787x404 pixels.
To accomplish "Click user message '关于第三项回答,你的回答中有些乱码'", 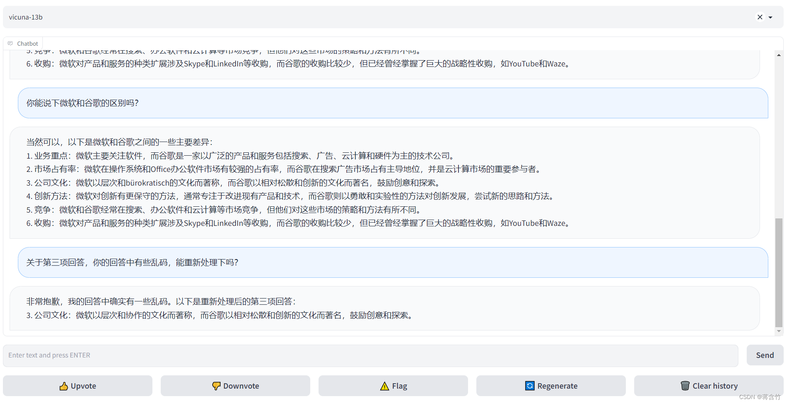I will (393, 262).
